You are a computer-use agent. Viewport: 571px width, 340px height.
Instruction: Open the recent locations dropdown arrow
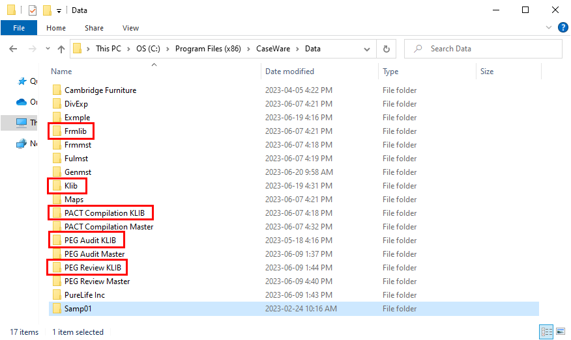[x=48, y=49]
